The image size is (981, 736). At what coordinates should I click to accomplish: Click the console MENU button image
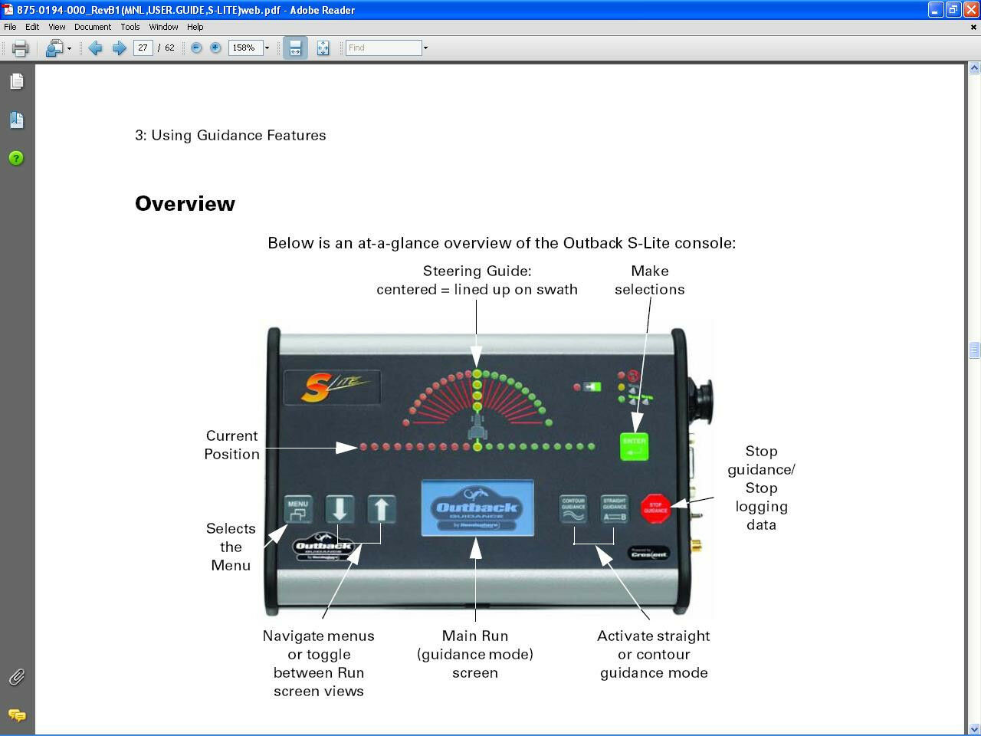click(298, 510)
